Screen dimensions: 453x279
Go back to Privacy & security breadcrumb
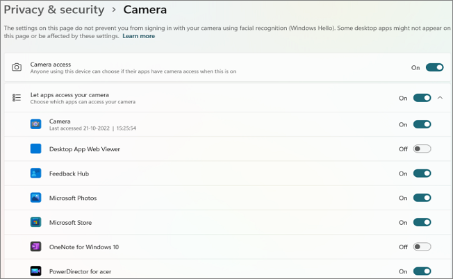(x=54, y=10)
